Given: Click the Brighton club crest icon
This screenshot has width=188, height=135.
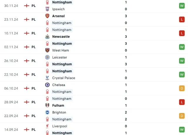Looking at the screenshot, I should tap(47, 112).
